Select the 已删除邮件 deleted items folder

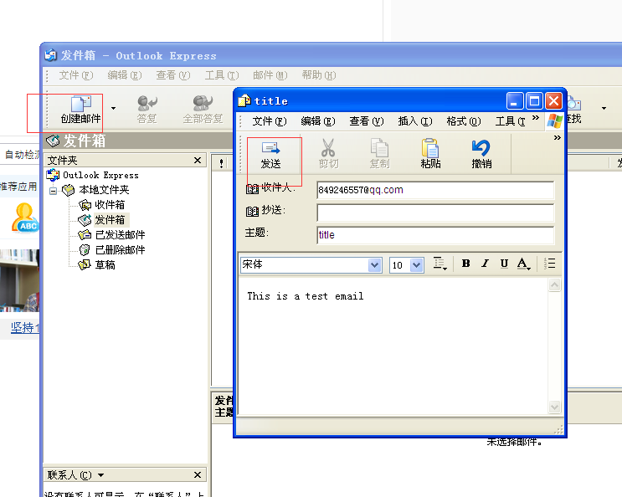click(x=120, y=249)
